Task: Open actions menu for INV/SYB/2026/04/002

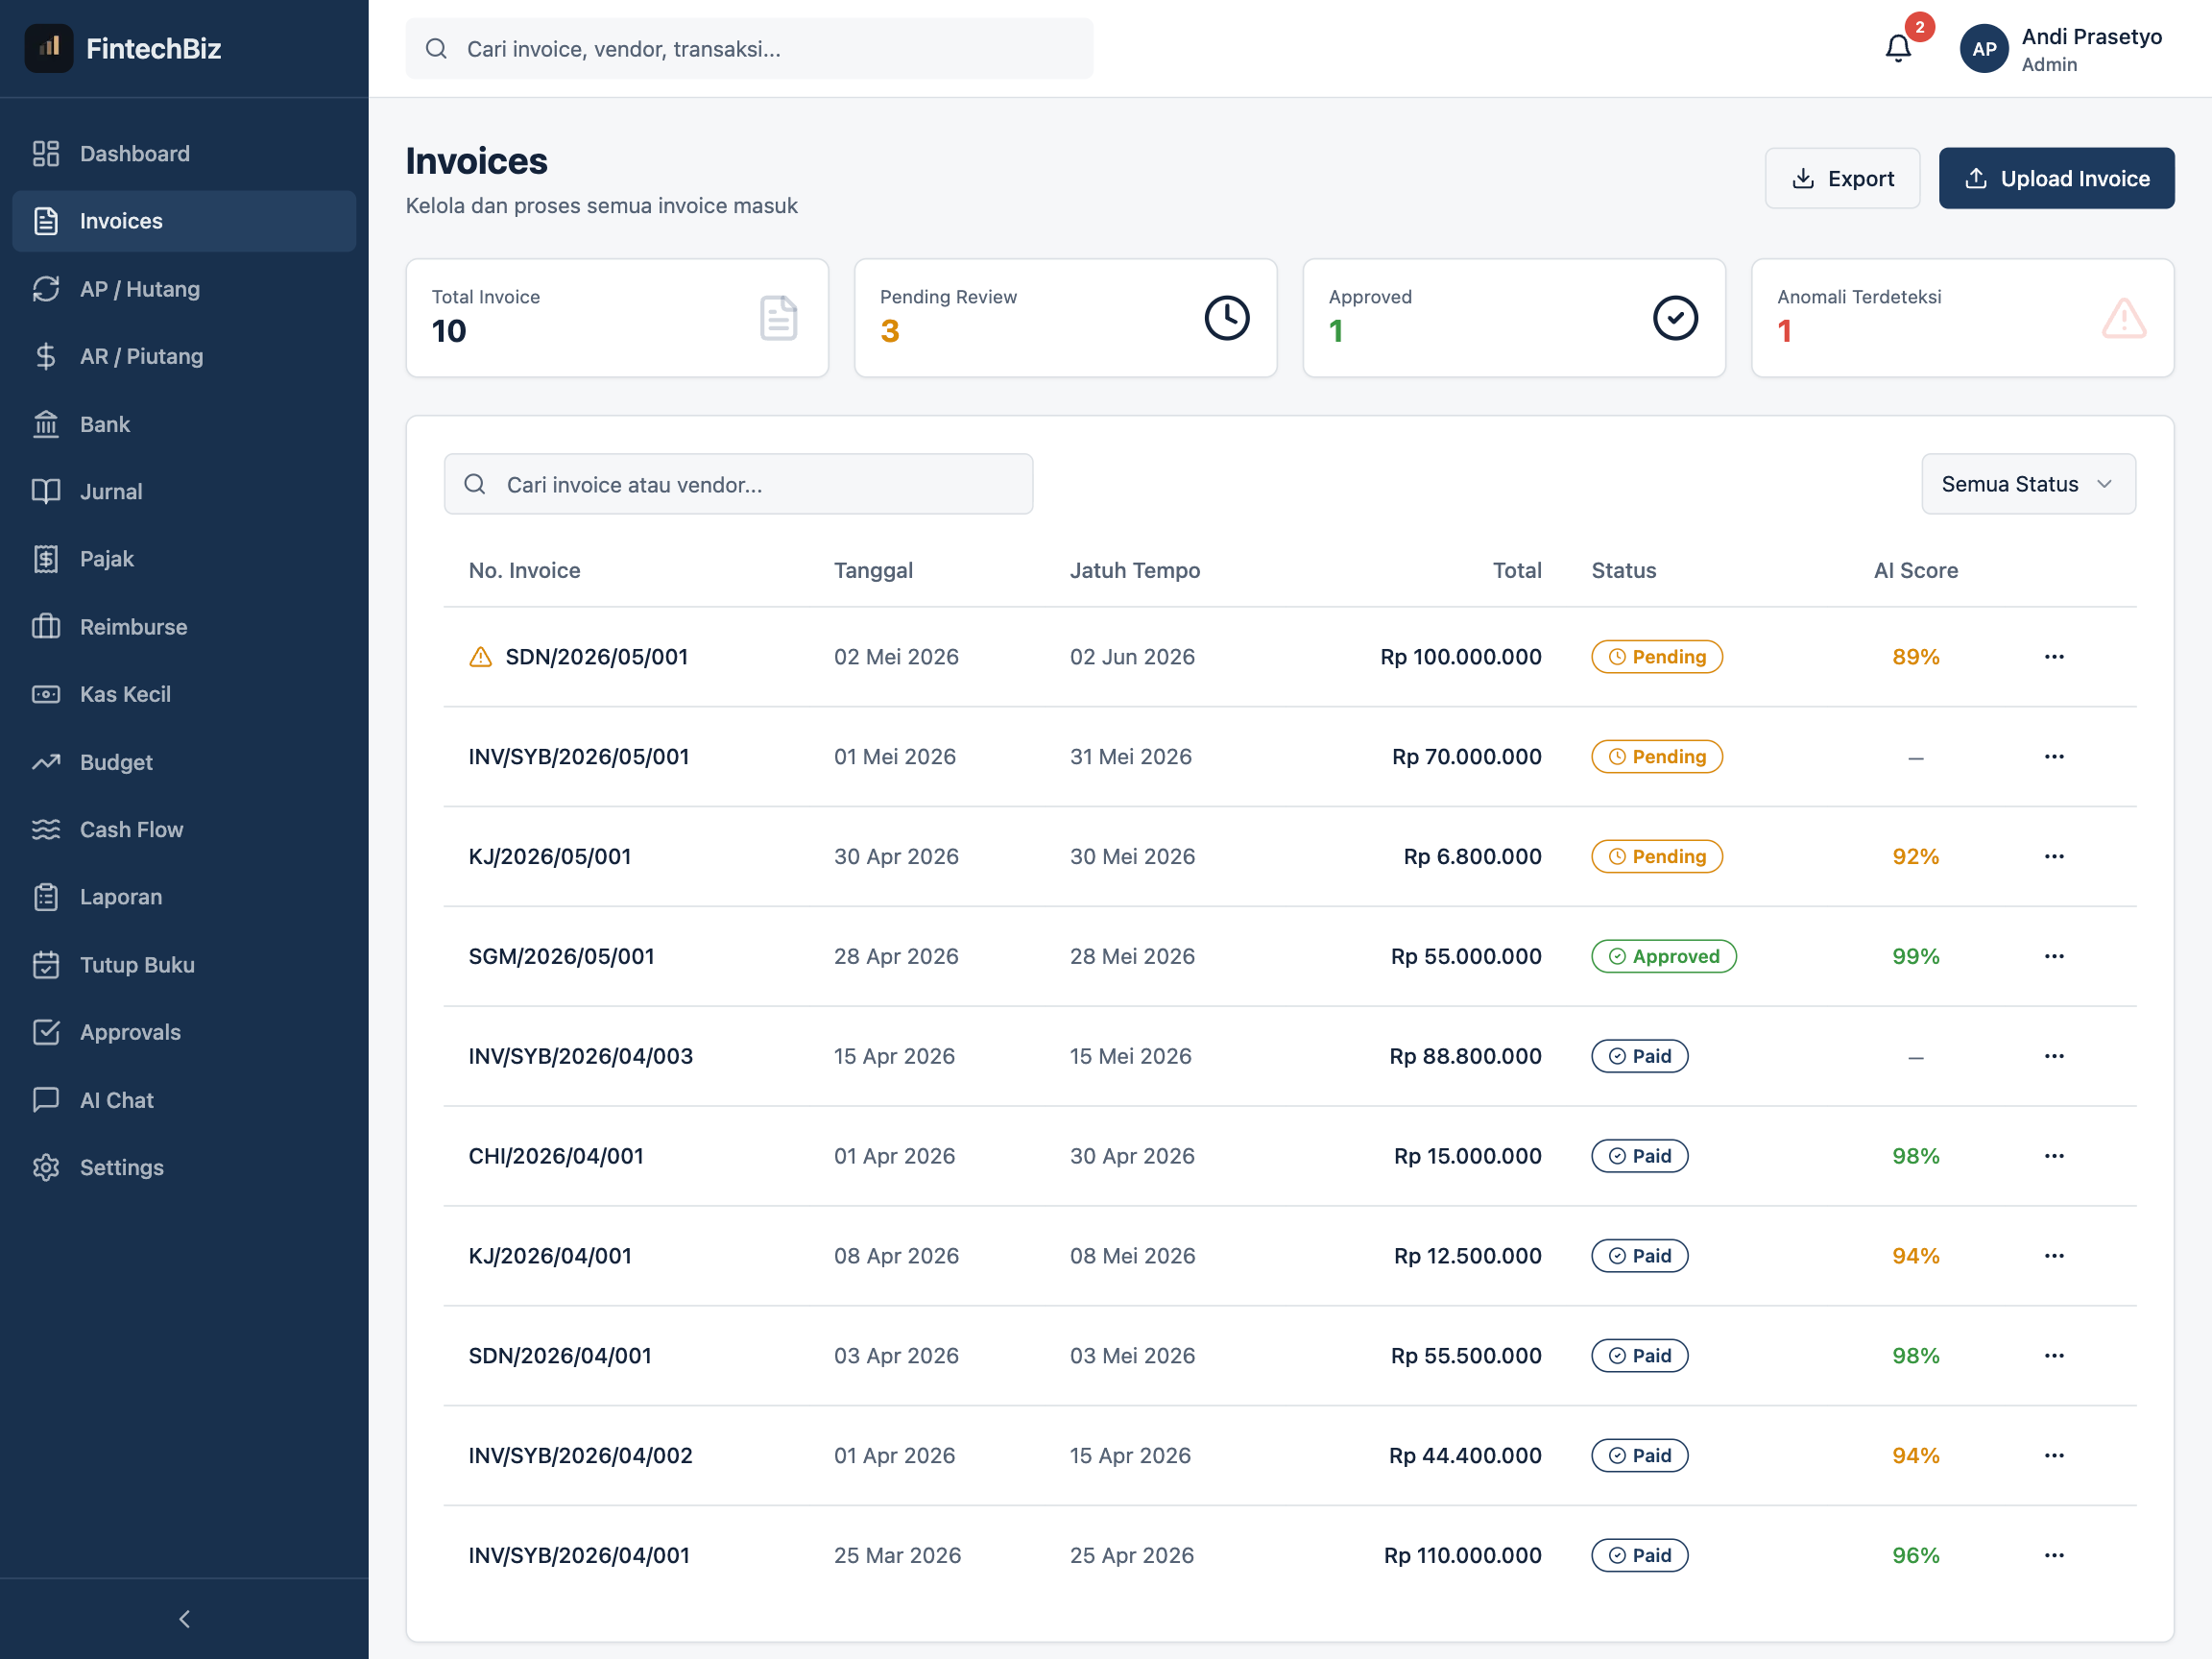Action: [2054, 1456]
